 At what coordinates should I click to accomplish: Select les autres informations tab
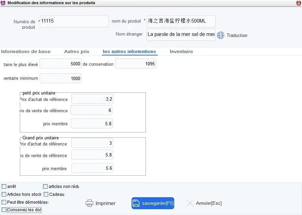point(129,52)
